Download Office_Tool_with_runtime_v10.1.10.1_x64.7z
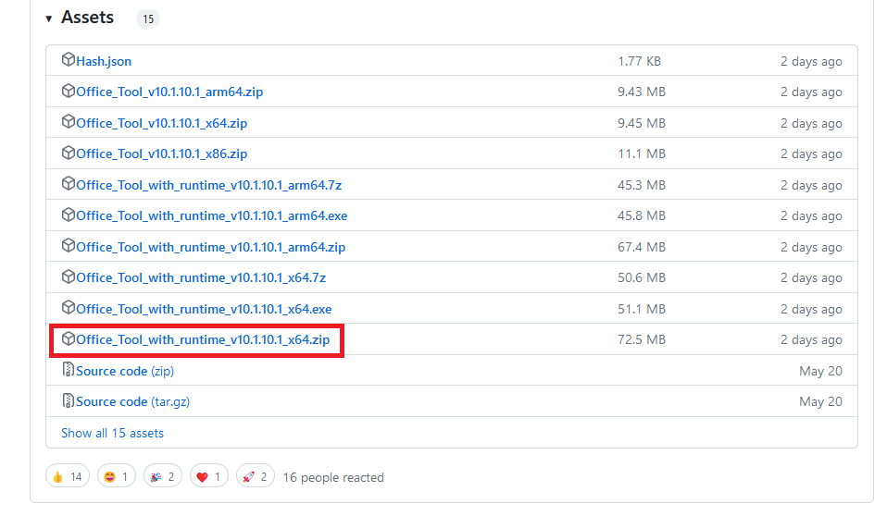 (x=201, y=278)
